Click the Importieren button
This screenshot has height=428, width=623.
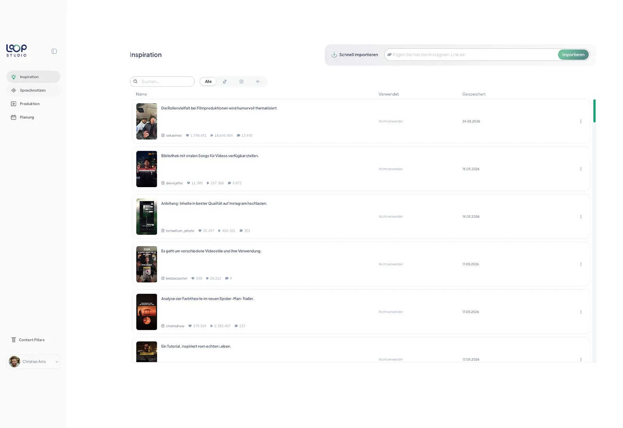(x=573, y=54)
